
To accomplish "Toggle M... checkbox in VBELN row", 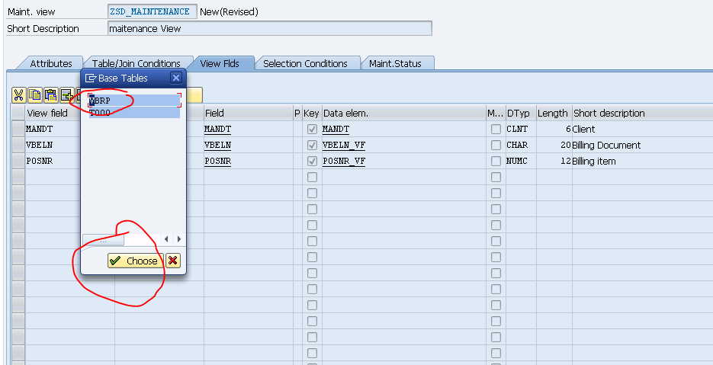I will [x=496, y=145].
